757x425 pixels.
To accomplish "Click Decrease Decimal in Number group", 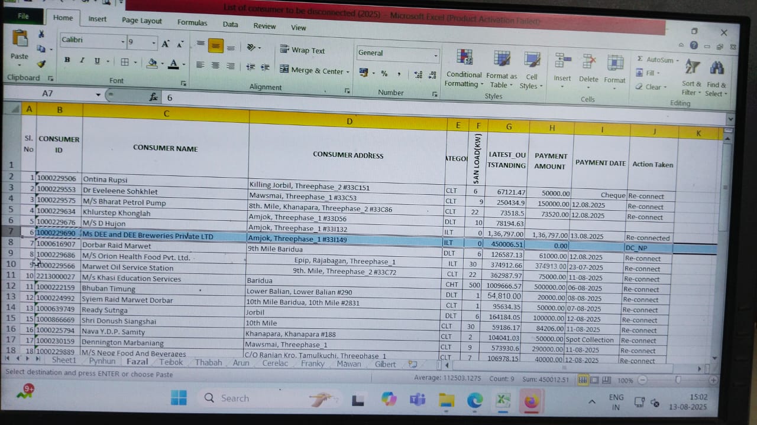I will point(434,76).
